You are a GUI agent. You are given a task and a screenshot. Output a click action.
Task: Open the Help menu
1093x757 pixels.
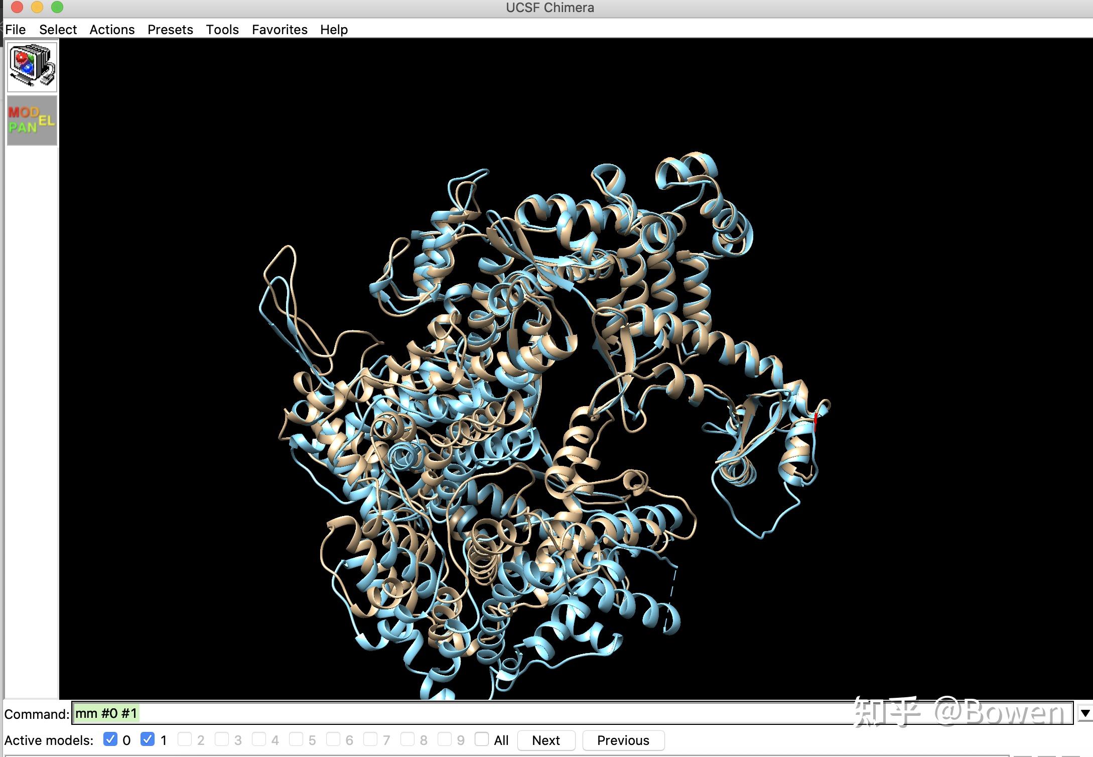334,30
